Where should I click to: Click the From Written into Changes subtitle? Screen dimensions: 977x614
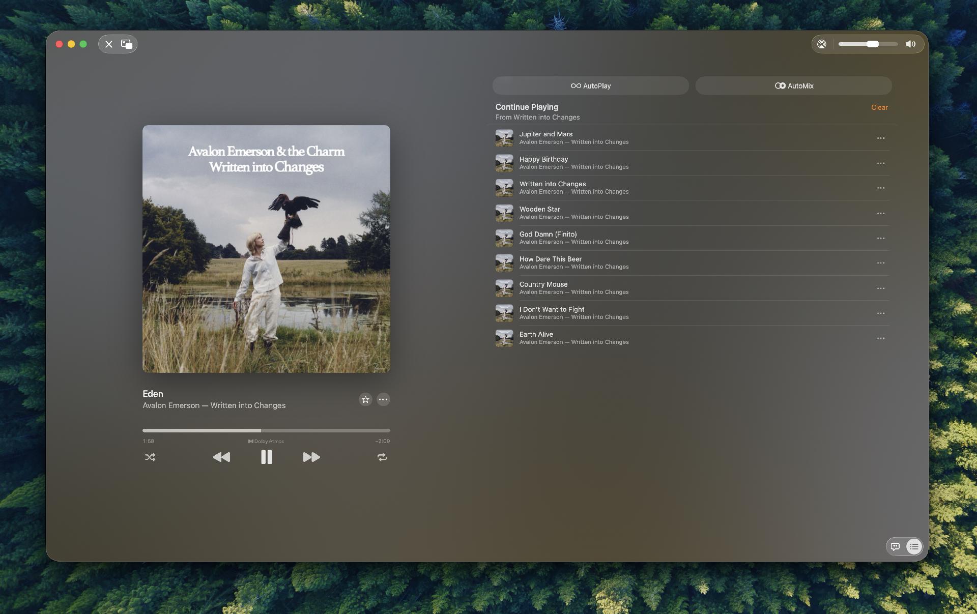(x=537, y=118)
